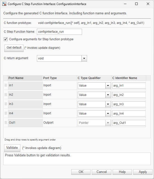Screen dimensions: 154x179
Task: Click the arg_Out1 identifier name field
Action: click(129, 123)
